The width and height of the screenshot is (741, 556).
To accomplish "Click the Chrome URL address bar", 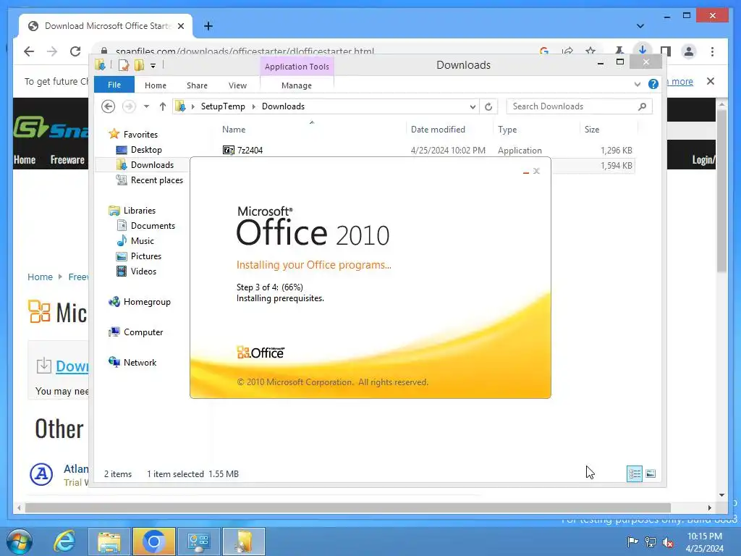I will [245, 51].
